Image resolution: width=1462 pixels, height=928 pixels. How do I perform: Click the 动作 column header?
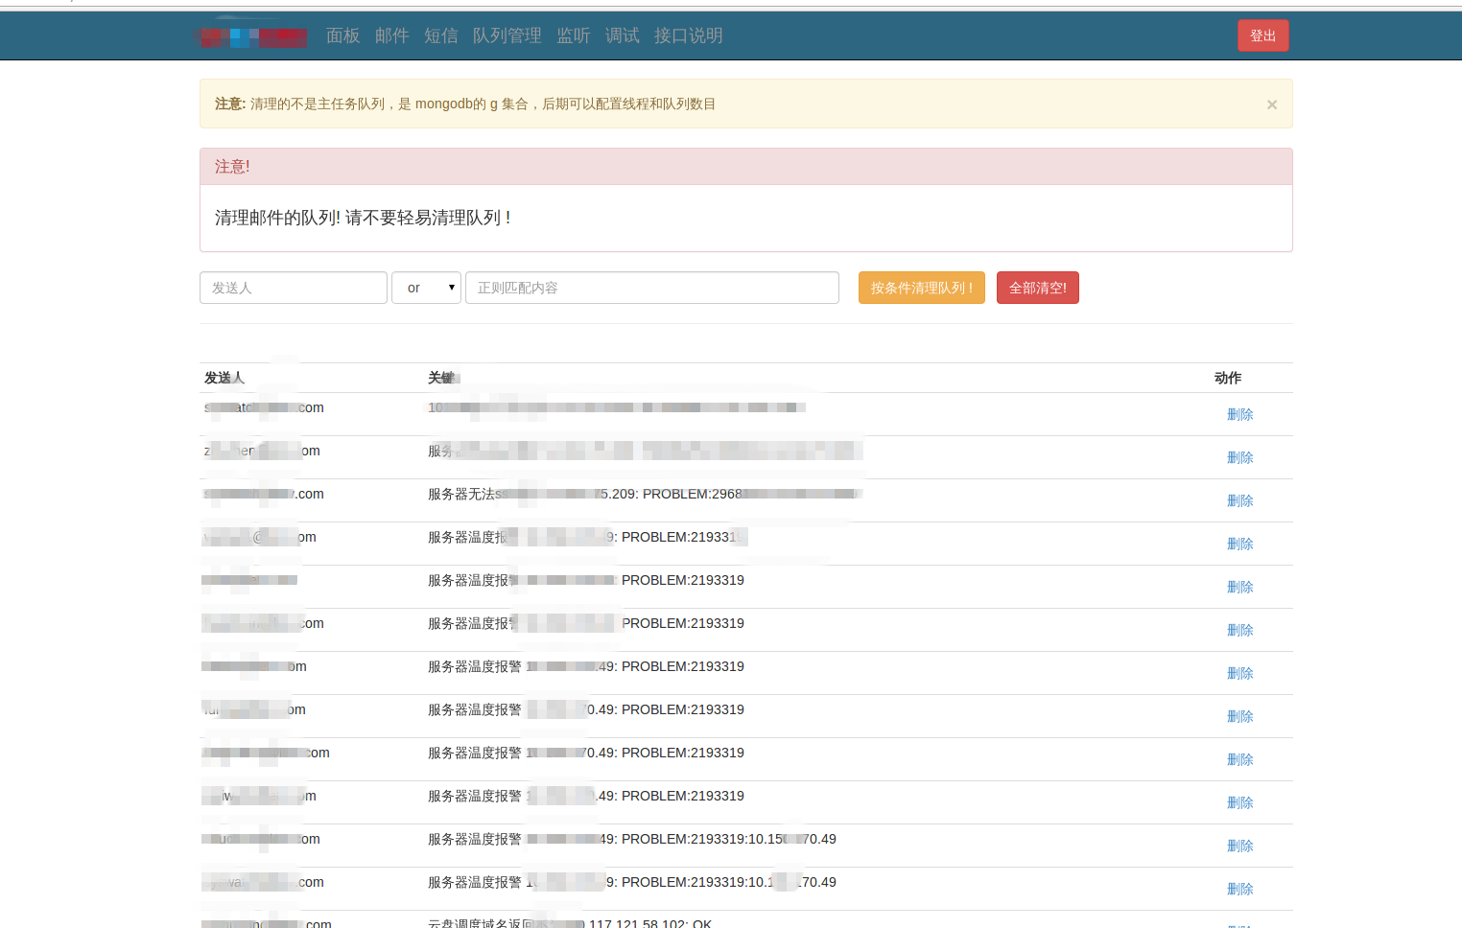1227,378
